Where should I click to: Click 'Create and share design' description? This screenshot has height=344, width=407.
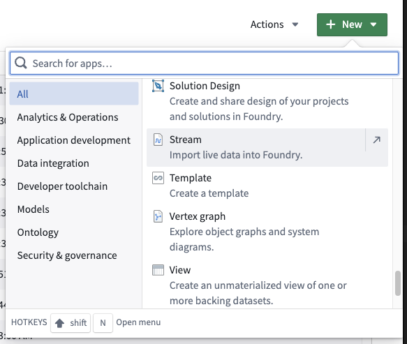[259, 109]
